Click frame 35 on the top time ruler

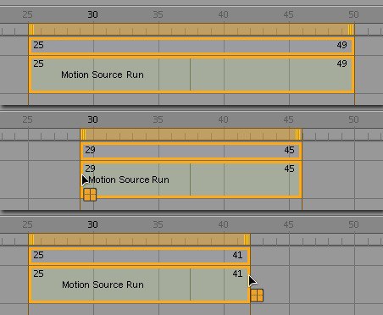(x=158, y=14)
